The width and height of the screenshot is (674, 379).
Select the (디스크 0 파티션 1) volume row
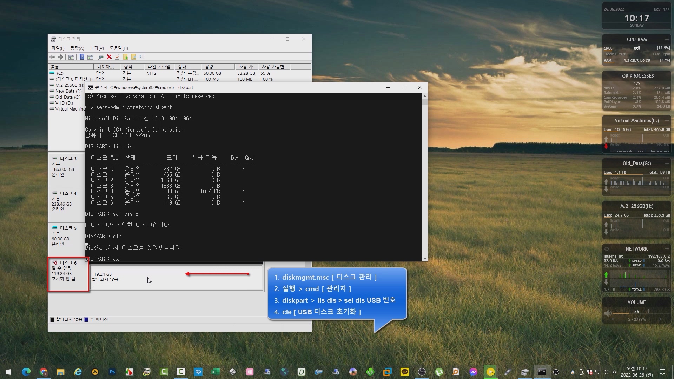point(180,79)
